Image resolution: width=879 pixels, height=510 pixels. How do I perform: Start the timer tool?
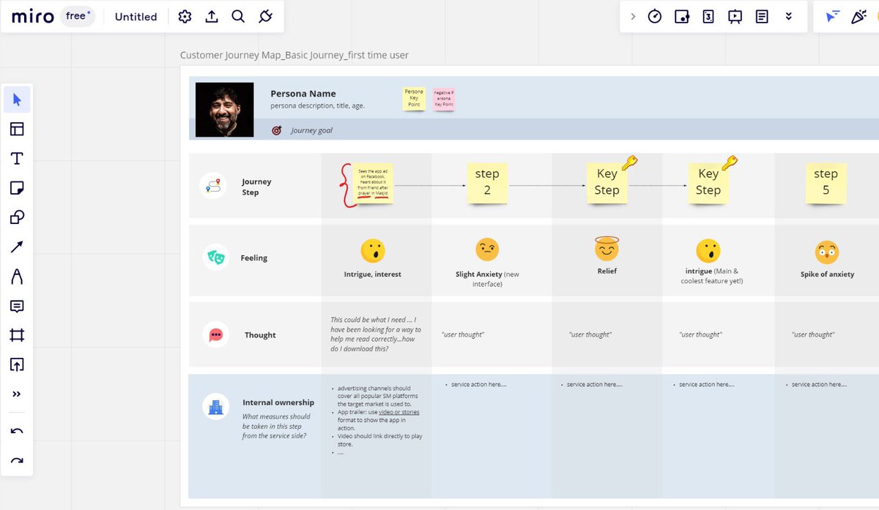click(655, 16)
